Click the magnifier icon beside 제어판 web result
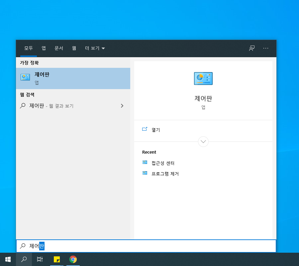Image resolution: width=299 pixels, height=266 pixels. click(x=23, y=105)
